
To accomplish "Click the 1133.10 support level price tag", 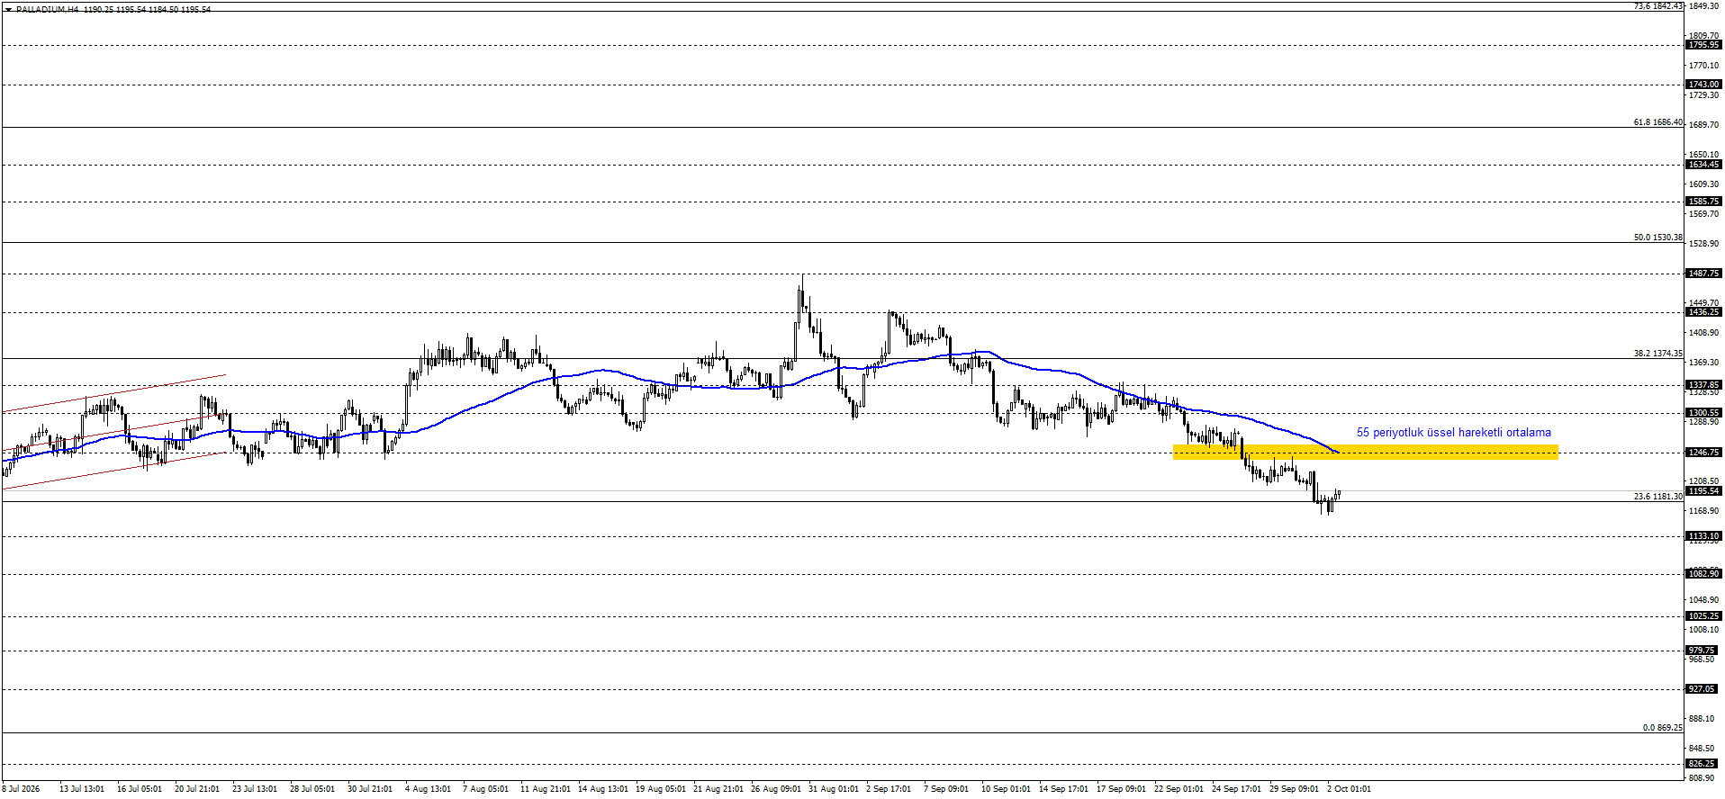I will point(1703,536).
